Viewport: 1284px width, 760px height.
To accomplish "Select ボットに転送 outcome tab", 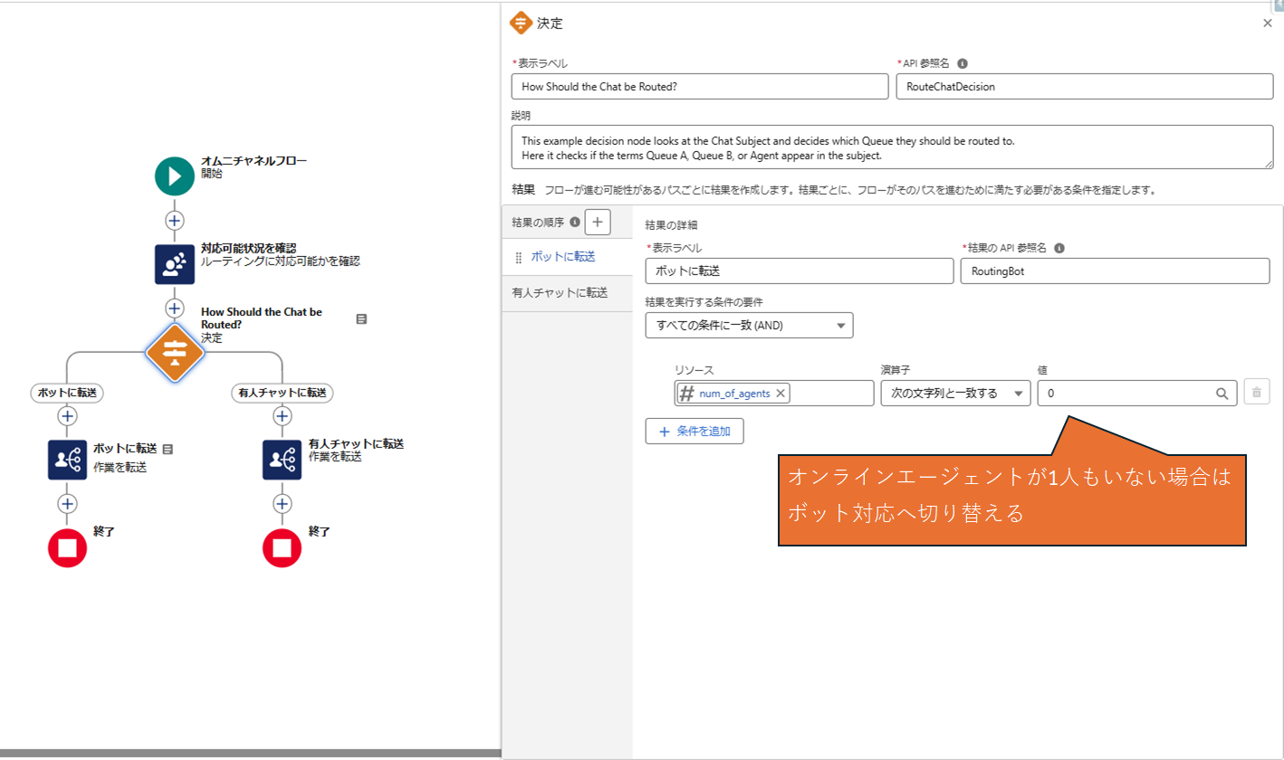I will tap(567, 257).
